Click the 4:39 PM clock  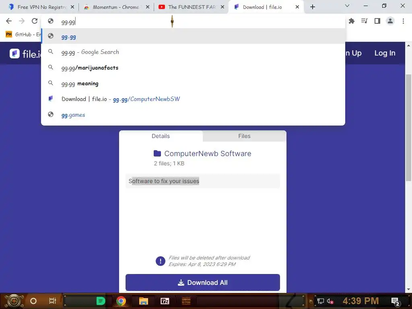[x=360, y=301]
